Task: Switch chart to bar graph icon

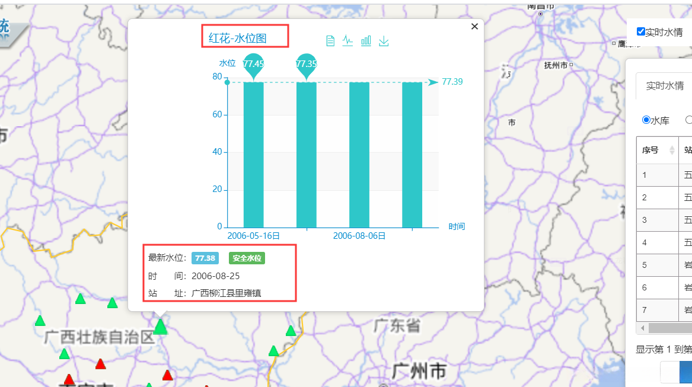Action: [366, 41]
